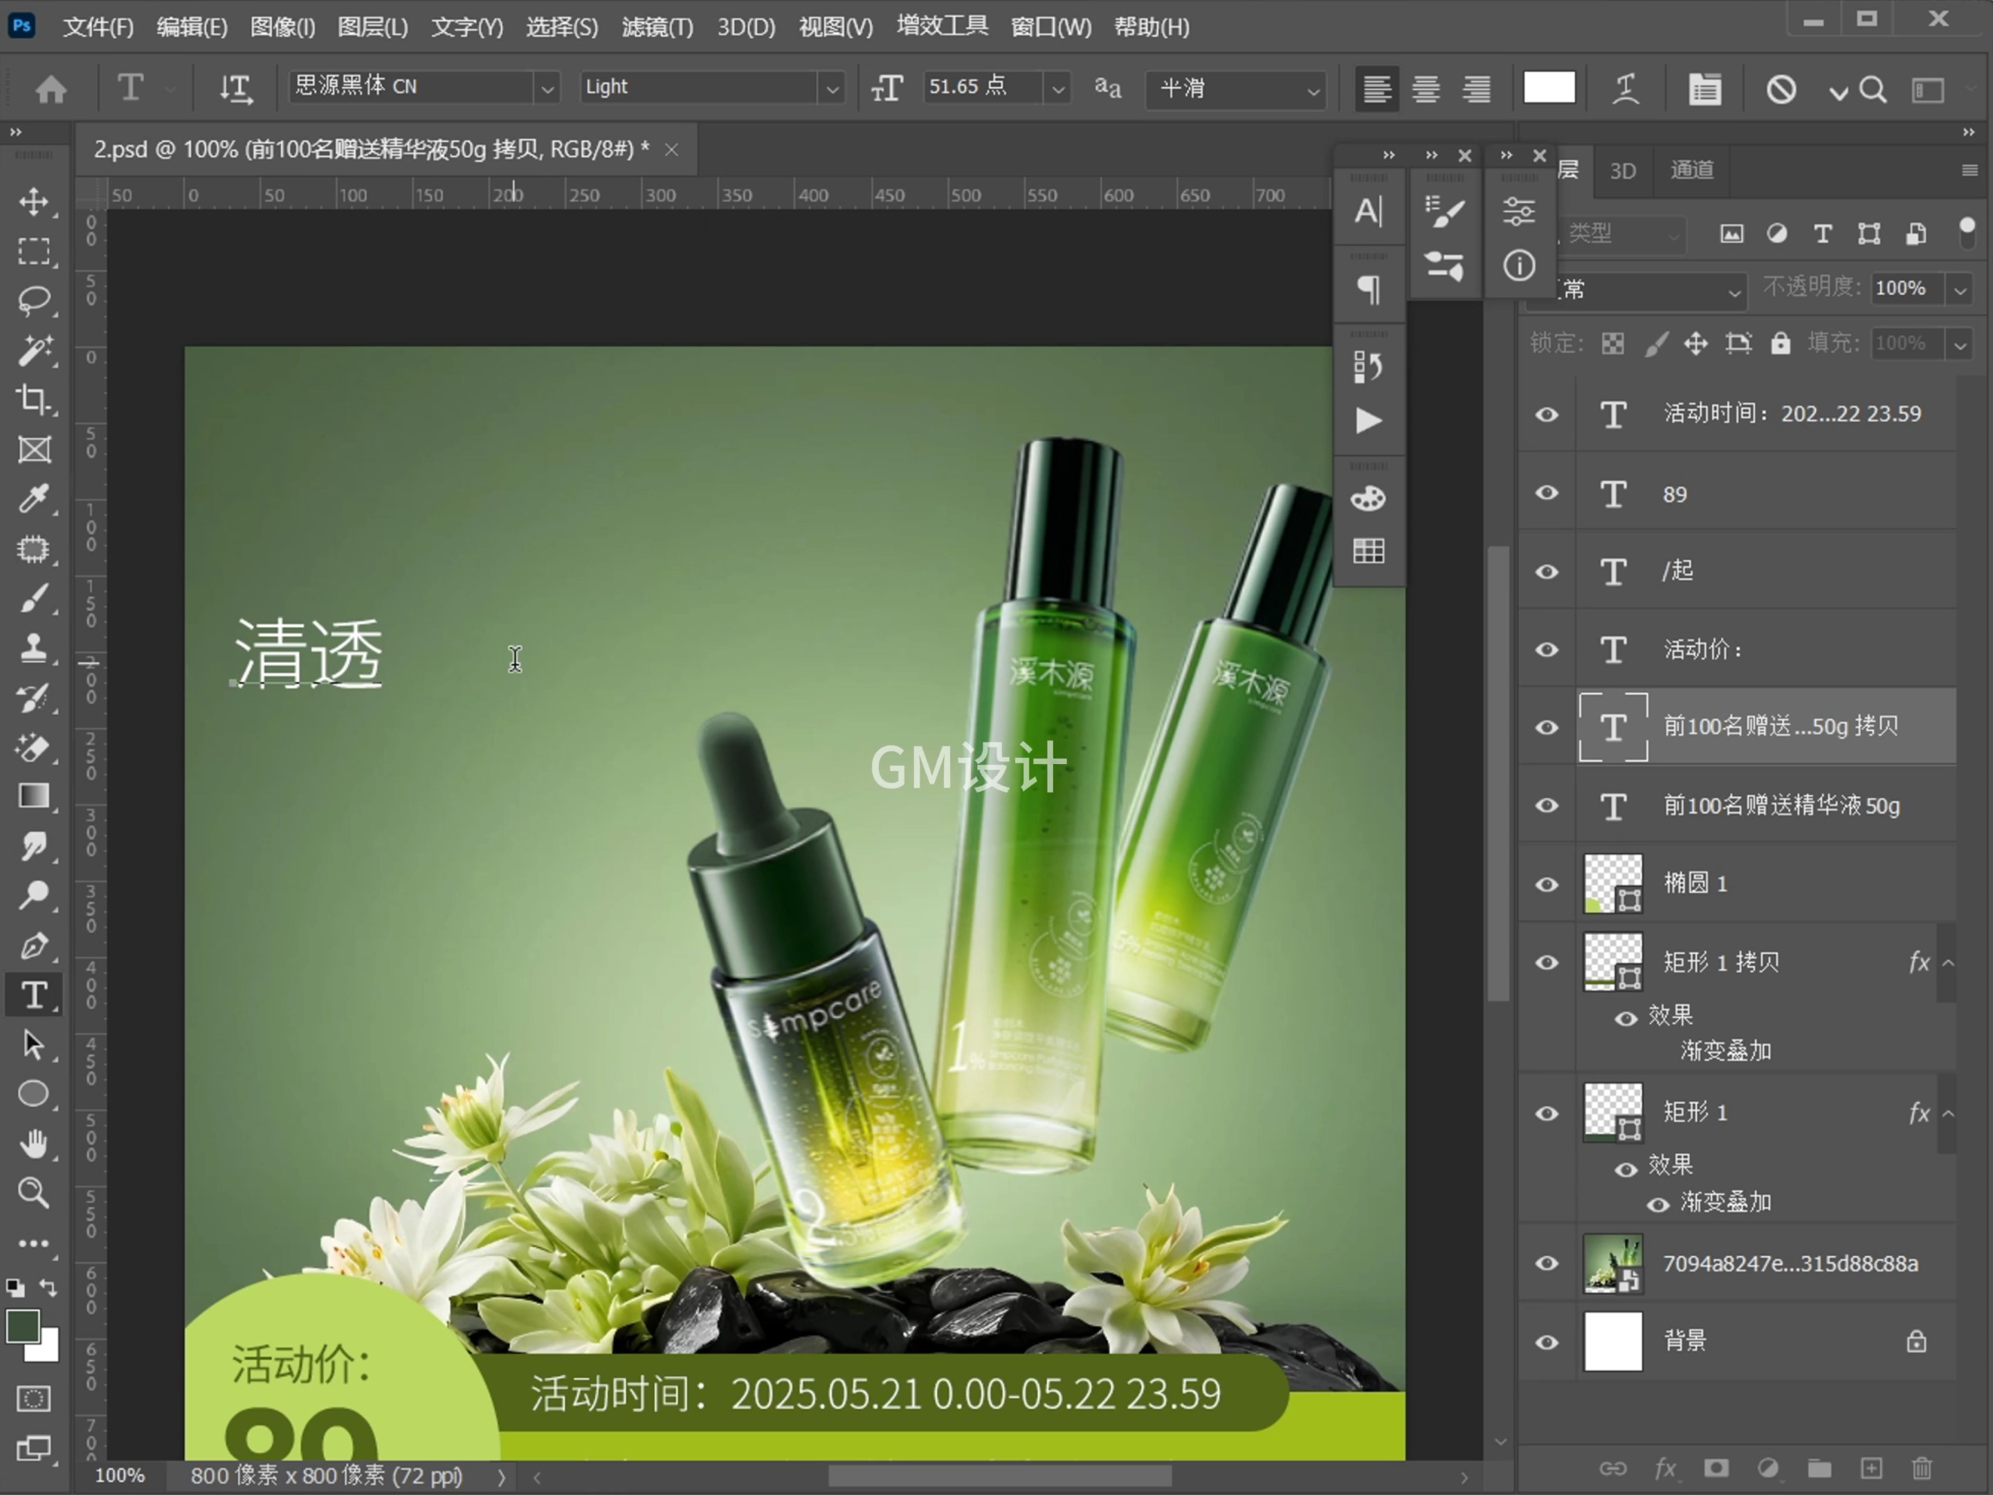Open the Character panel icon

tap(1369, 210)
